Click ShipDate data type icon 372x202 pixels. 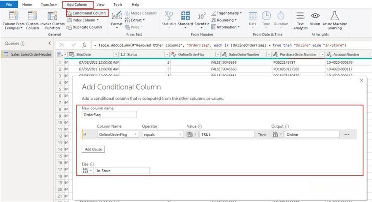point(72,55)
